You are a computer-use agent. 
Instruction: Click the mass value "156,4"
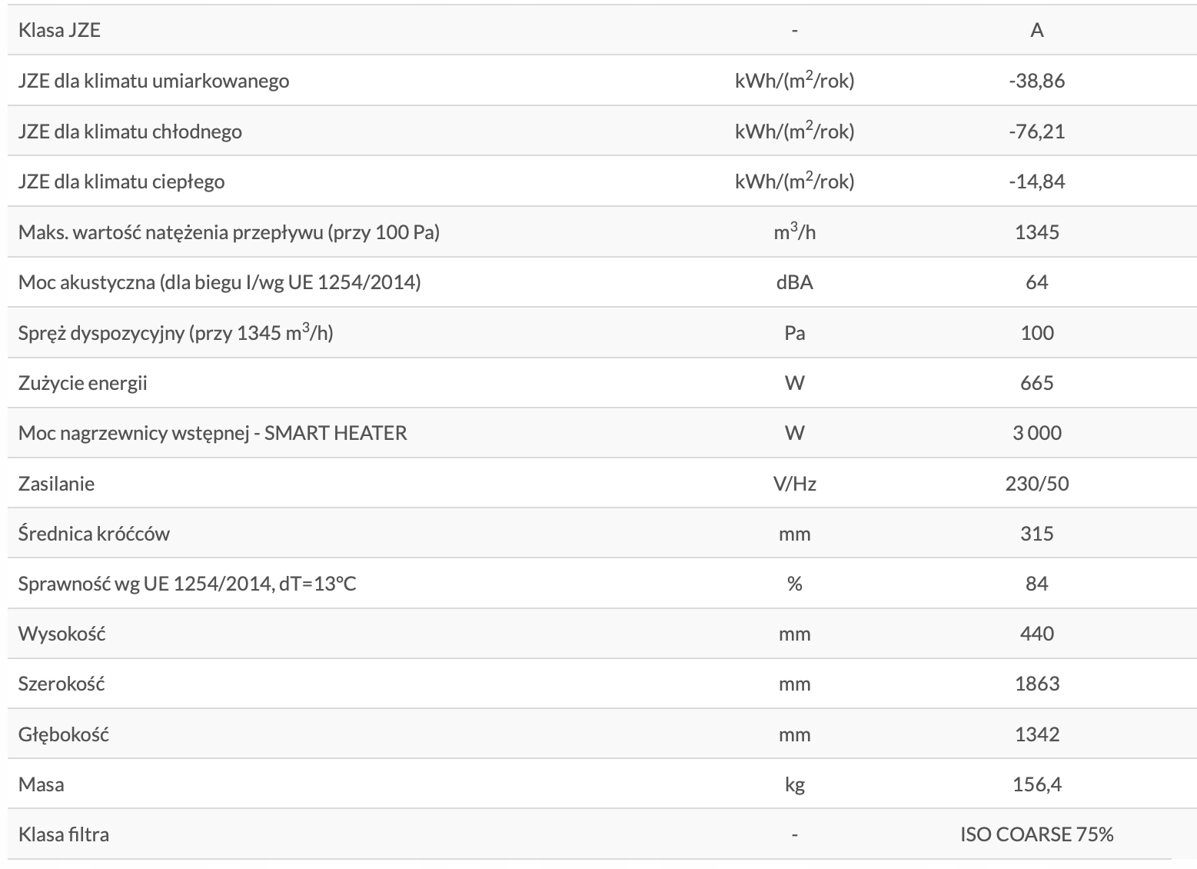coord(1036,784)
